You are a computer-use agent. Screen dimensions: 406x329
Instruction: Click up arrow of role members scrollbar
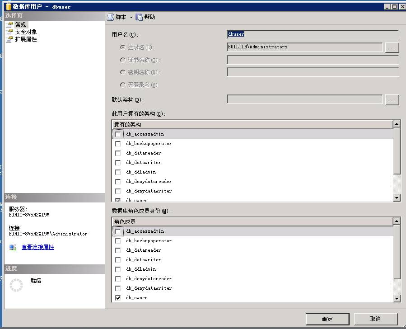[397, 221]
